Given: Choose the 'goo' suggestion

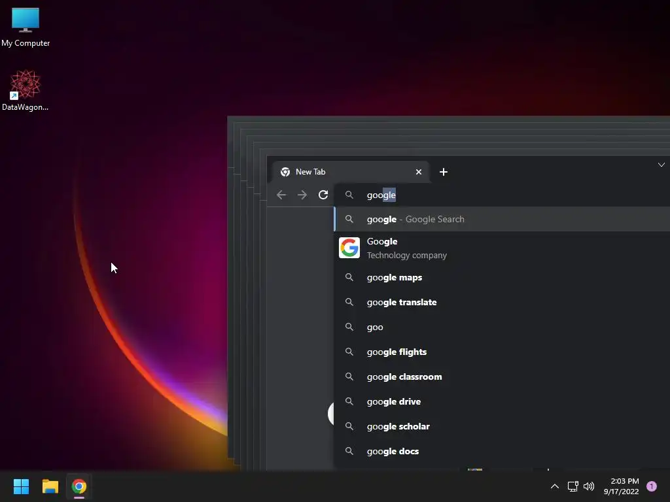Looking at the screenshot, I should 502,327.
